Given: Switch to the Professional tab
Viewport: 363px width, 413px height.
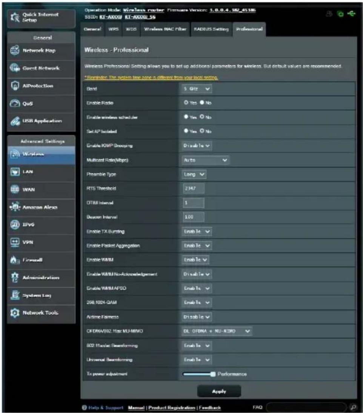Looking at the screenshot, I should point(249,29).
